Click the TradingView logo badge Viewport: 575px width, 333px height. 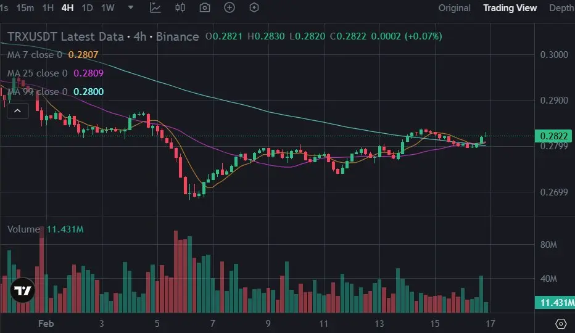pyautogui.click(x=22, y=290)
